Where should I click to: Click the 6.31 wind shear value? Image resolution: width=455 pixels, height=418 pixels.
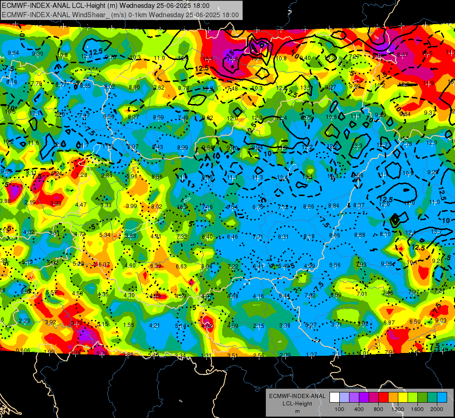tap(283, 237)
